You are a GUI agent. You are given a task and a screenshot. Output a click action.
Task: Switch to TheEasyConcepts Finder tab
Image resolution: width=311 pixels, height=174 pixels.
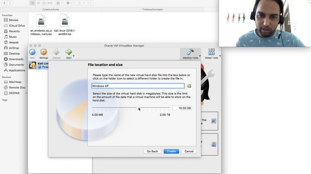coord(152,10)
